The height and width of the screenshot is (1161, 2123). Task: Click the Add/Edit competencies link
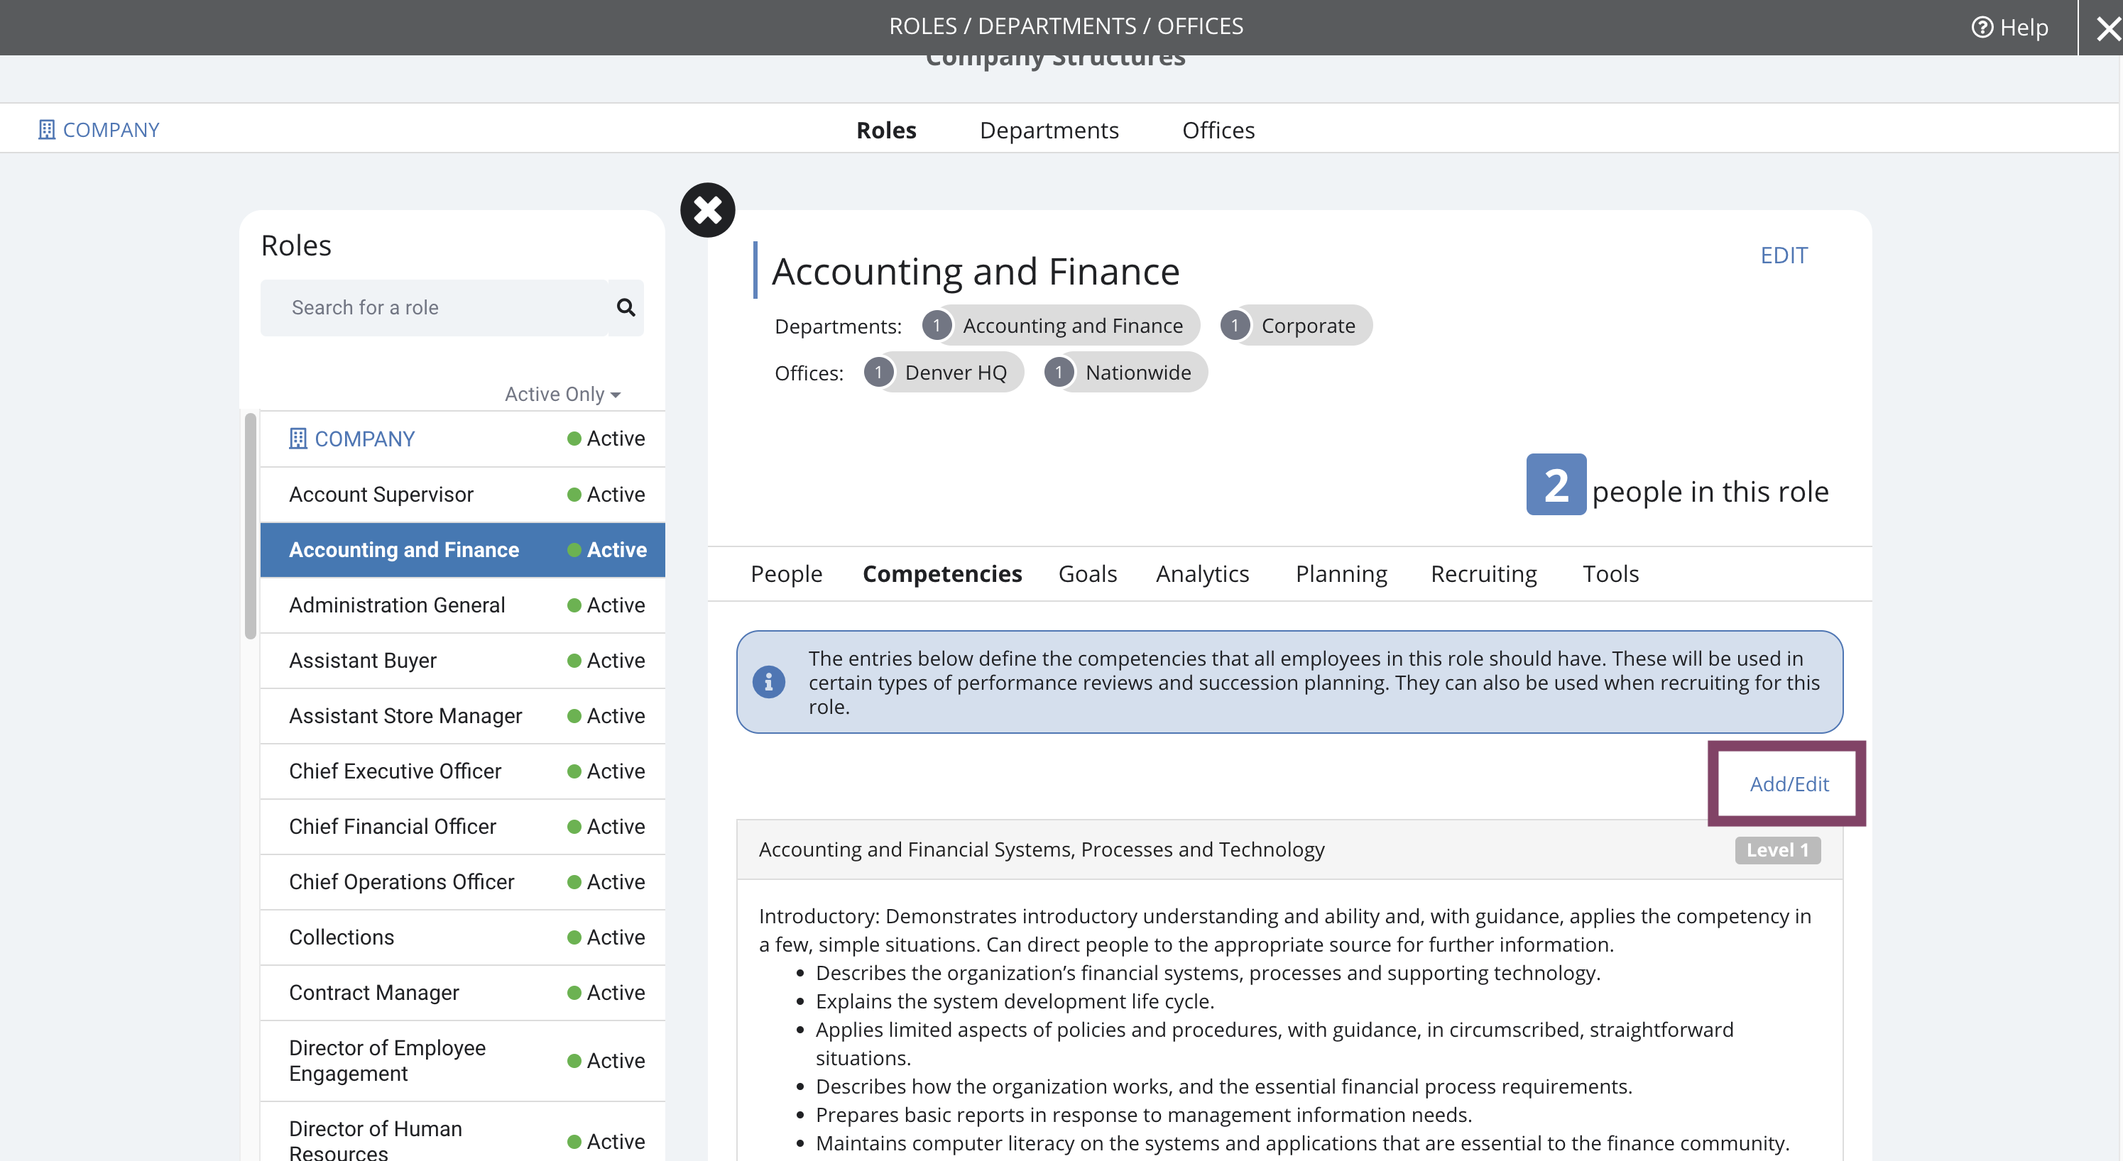pyautogui.click(x=1789, y=783)
